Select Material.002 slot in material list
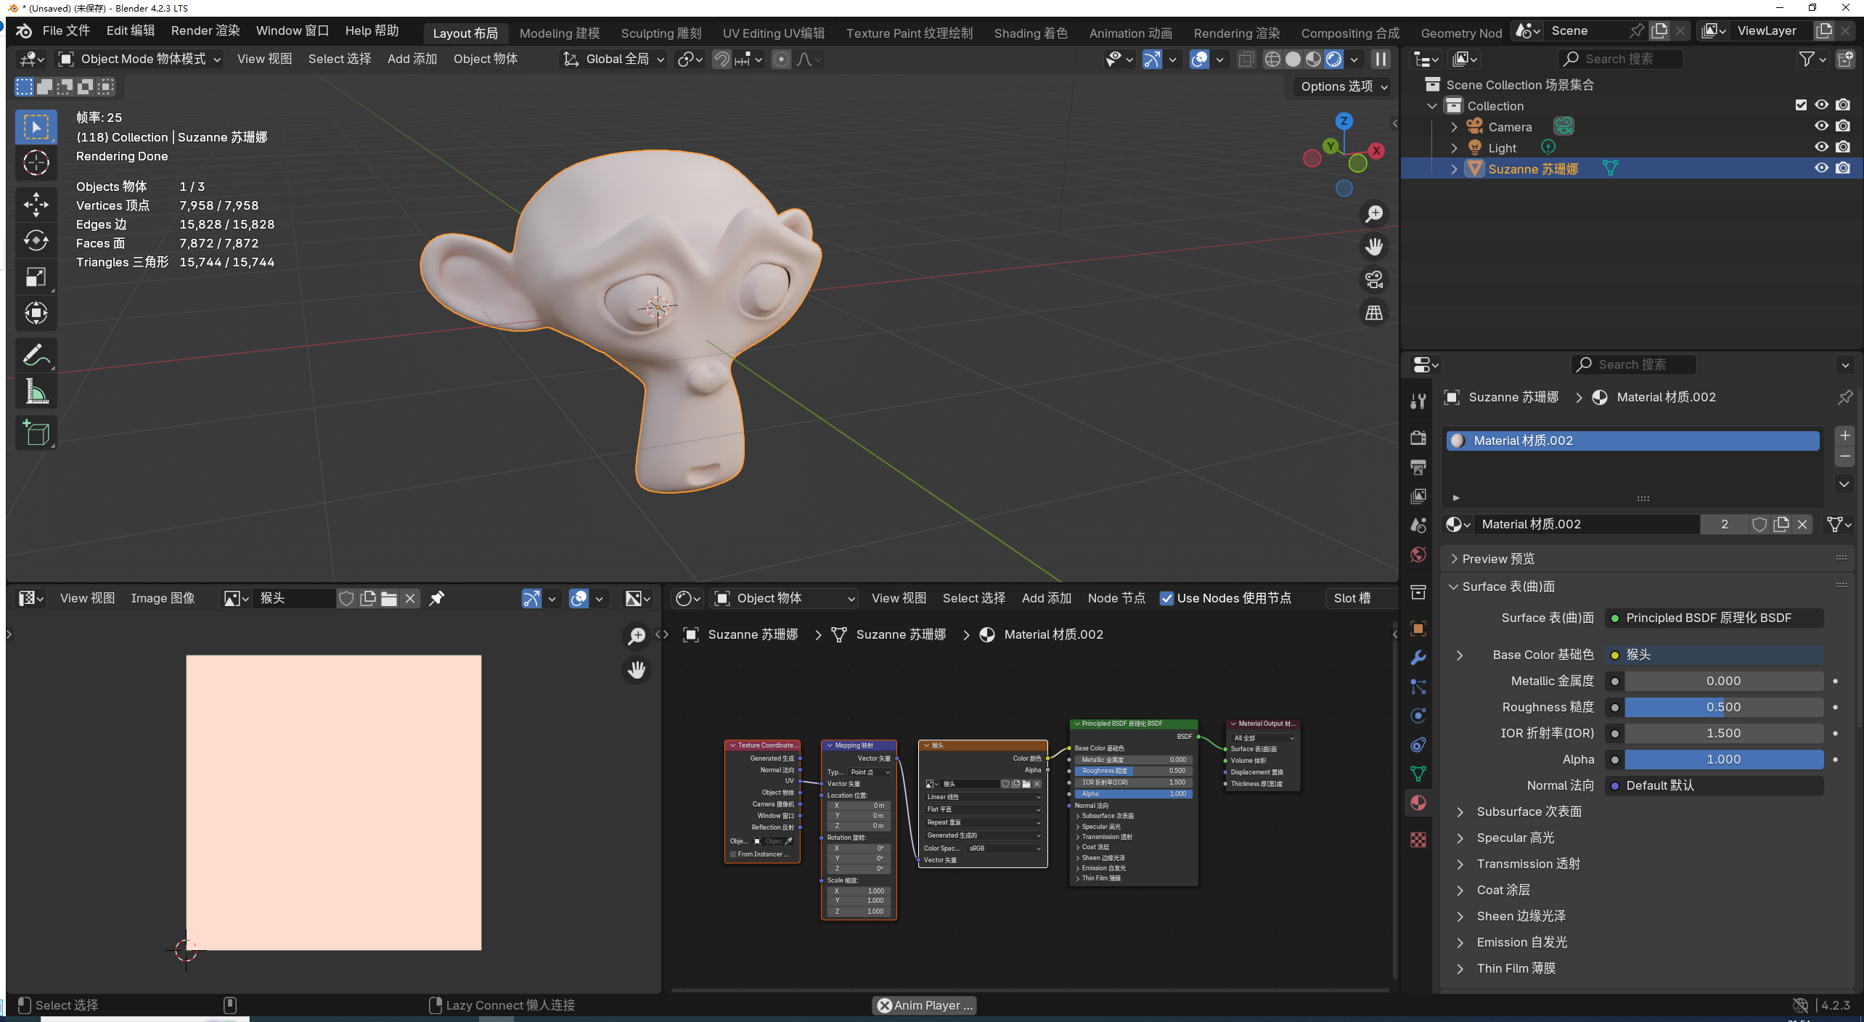 1632,441
